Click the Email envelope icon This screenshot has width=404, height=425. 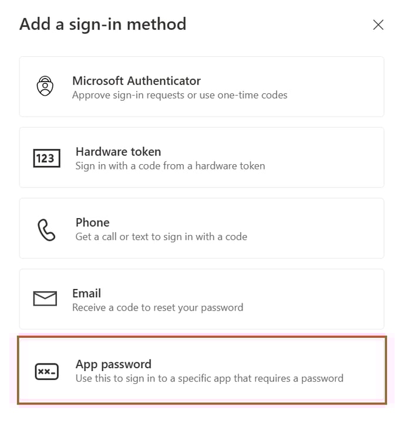coord(45,299)
